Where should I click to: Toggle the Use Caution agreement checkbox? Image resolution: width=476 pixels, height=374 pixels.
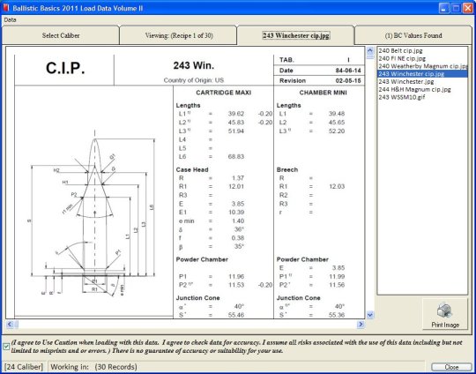click(6, 347)
